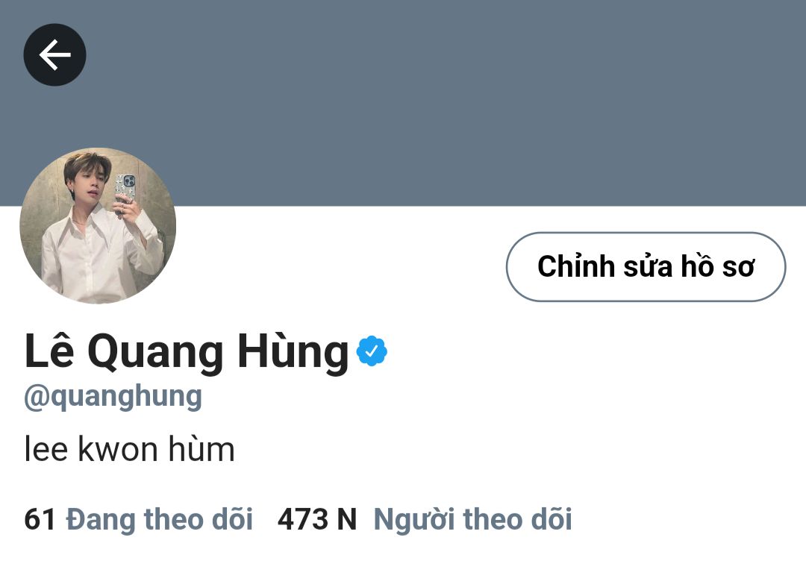Click the blue verified badge
Image resolution: width=806 pixels, height=561 pixels.
click(372, 351)
